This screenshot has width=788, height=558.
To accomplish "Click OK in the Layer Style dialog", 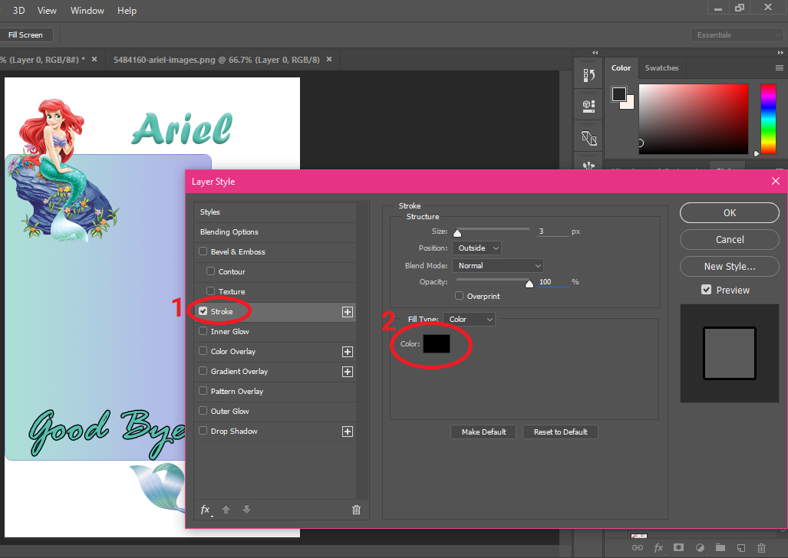I will click(x=730, y=213).
